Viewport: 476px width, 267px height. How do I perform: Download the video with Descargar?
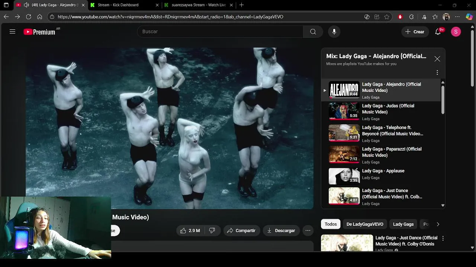[281, 231]
